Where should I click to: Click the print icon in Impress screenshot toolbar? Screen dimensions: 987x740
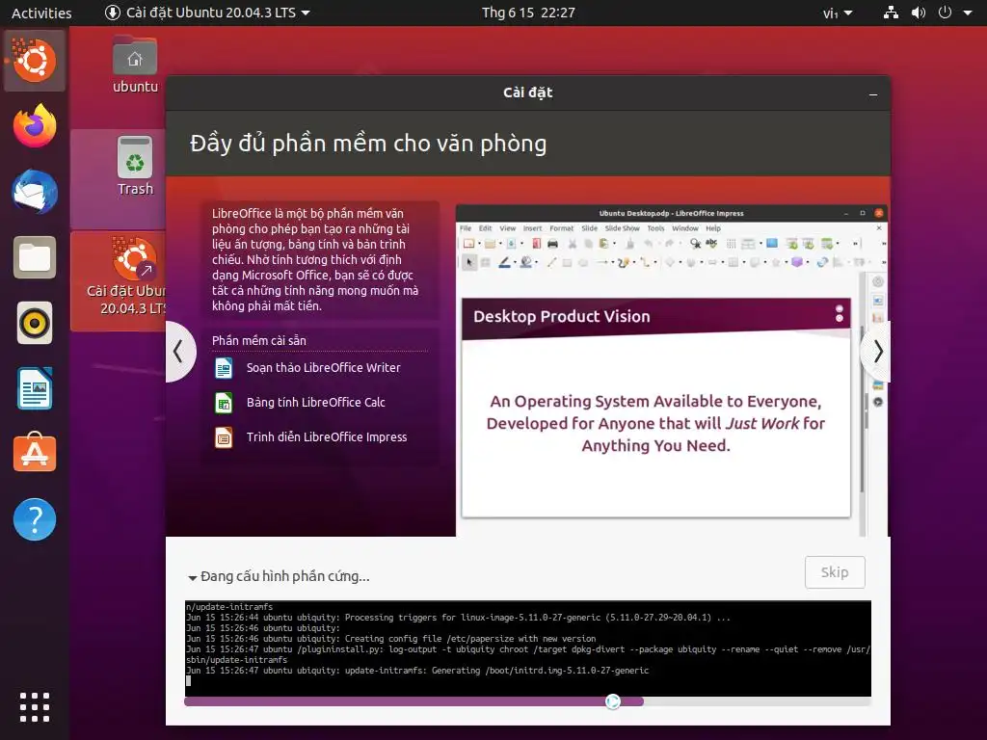point(552,244)
